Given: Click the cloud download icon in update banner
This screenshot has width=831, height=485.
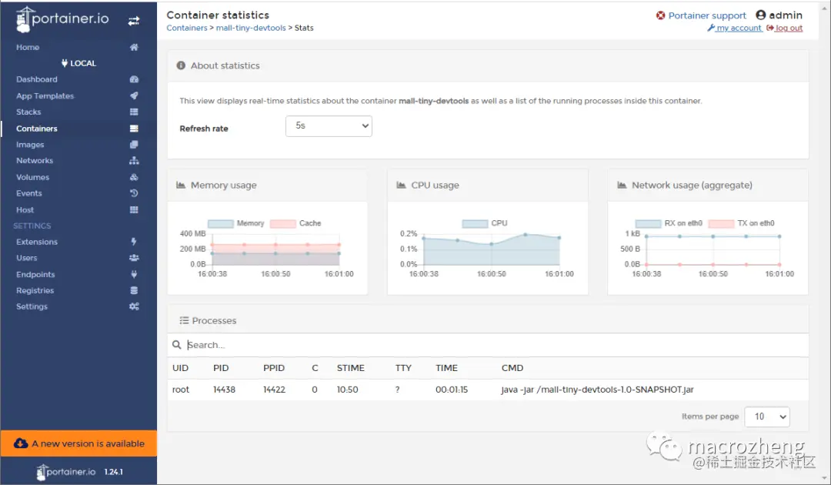Looking at the screenshot, I should coord(21,443).
